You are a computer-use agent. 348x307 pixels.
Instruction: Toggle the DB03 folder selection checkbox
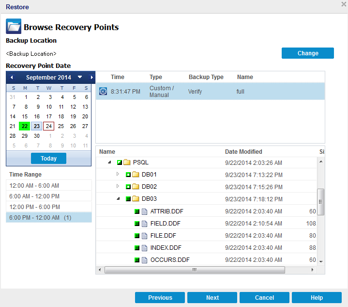point(128,199)
